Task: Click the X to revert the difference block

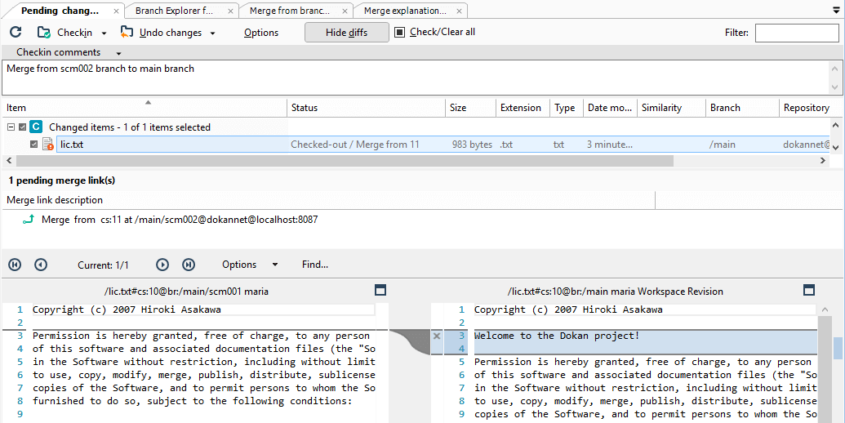Action: pos(437,336)
